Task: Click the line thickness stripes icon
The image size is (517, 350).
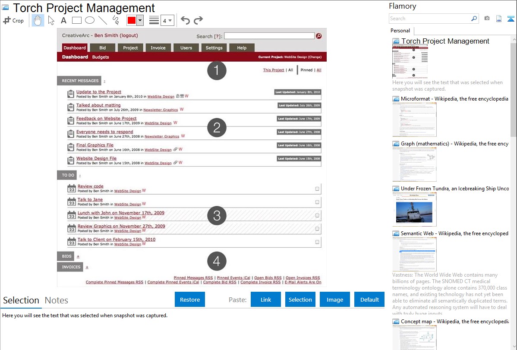Action: [154, 20]
